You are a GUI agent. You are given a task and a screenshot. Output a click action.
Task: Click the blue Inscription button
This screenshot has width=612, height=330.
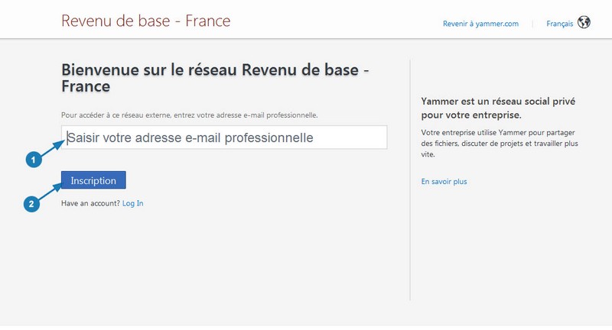tap(93, 180)
